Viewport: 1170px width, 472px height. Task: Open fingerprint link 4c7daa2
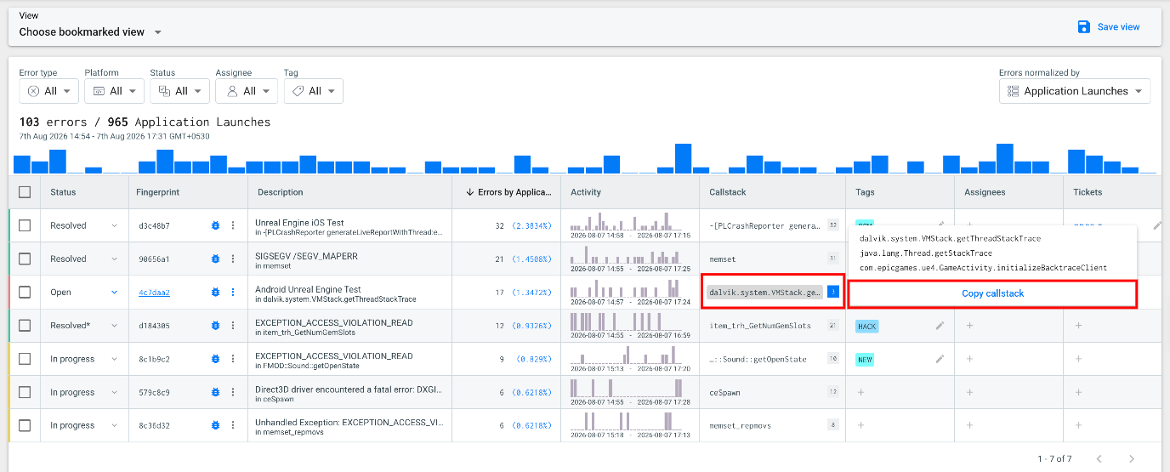155,293
